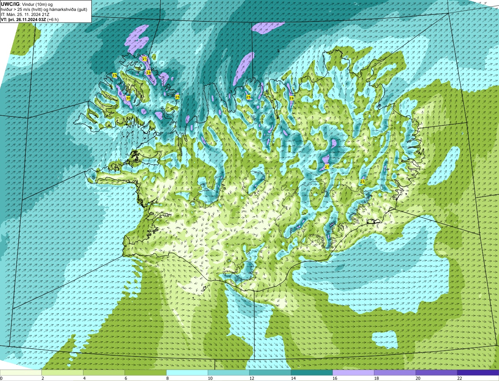Click the yellow gust marker labeled 30
The width and height of the screenshot is (499, 381).
[128, 98]
